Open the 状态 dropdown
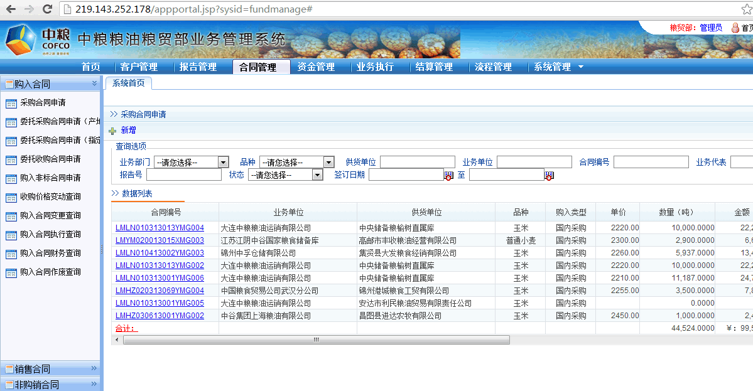Viewport: 753px width, 391px height. 286,175
